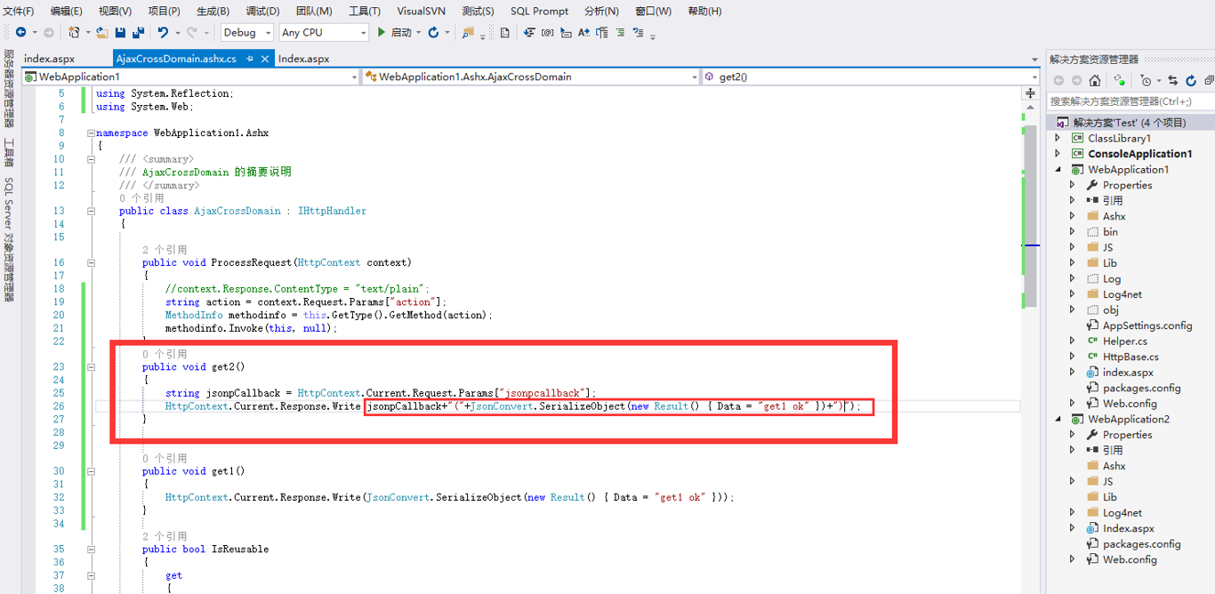Viewport: 1215px width, 594px height.
Task: Collapse the IsReusable property outline
Action: 91,550
